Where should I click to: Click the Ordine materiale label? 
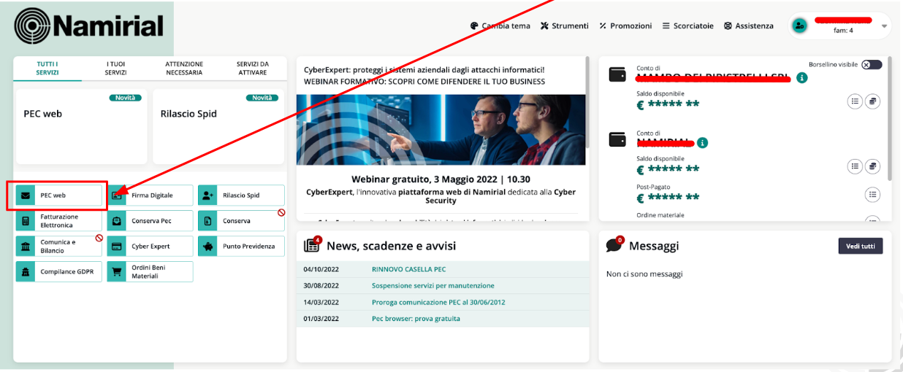point(660,215)
